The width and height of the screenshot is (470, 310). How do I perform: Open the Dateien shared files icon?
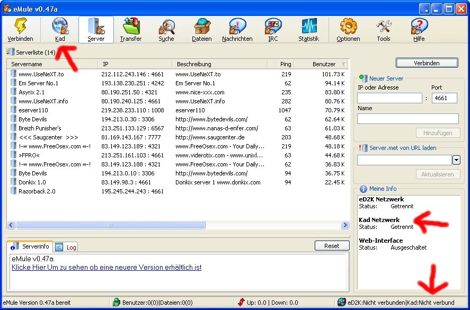(202, 26)
